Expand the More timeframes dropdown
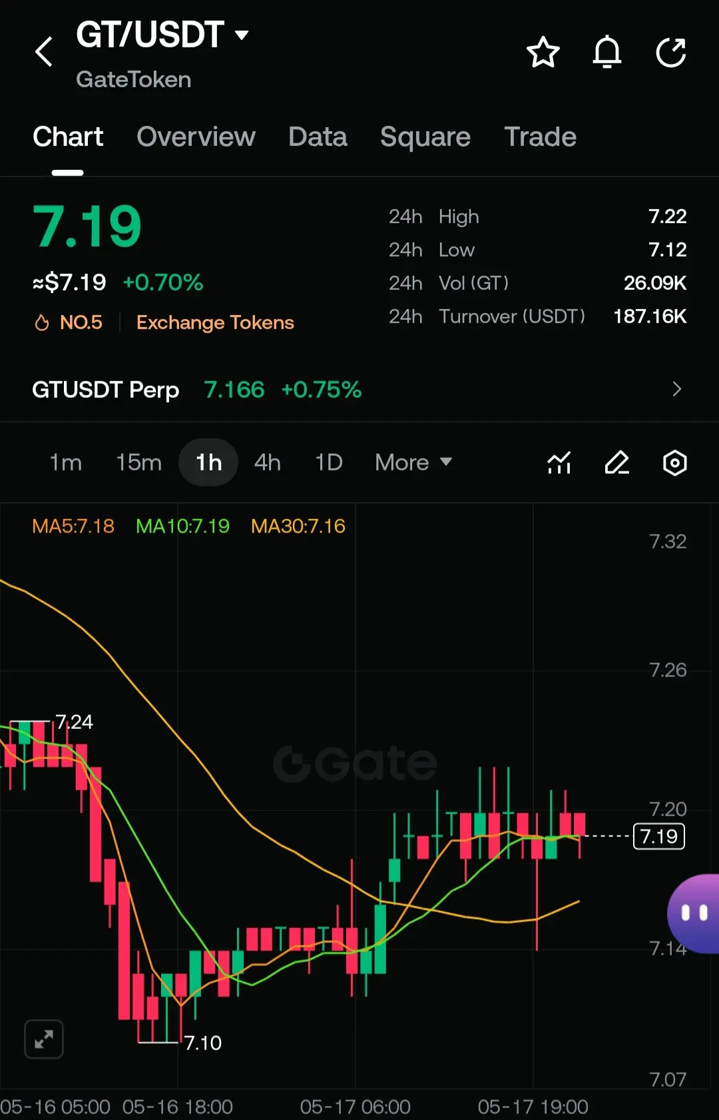 tap(413, 462)
